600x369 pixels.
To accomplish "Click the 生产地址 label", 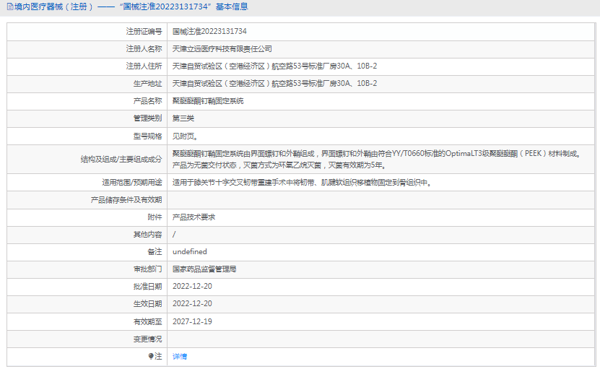I will pyautogui.click(x=148, y=84).
